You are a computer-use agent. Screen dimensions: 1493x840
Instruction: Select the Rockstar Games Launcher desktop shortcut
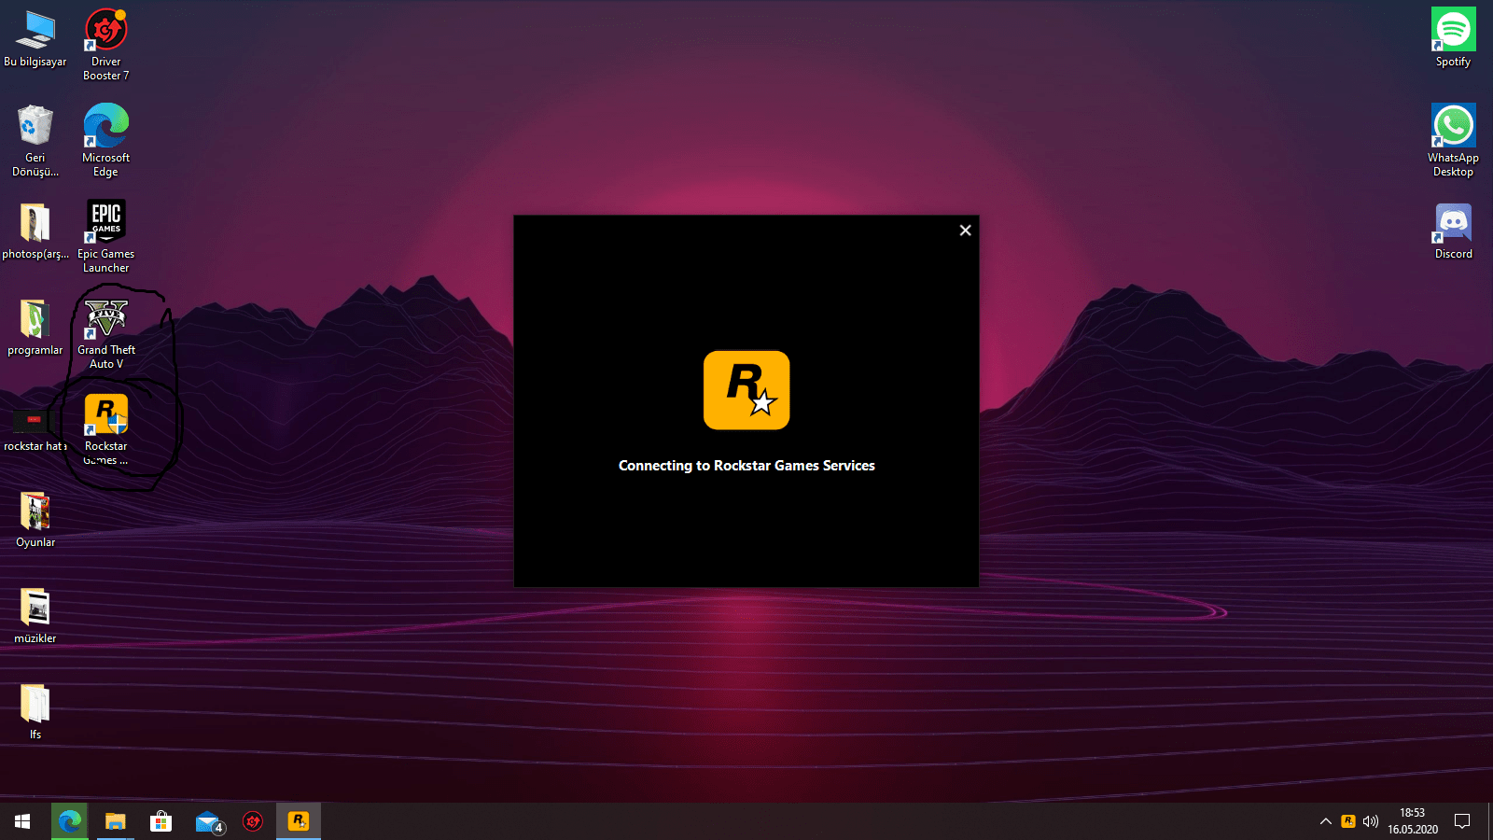coord(106,429)
